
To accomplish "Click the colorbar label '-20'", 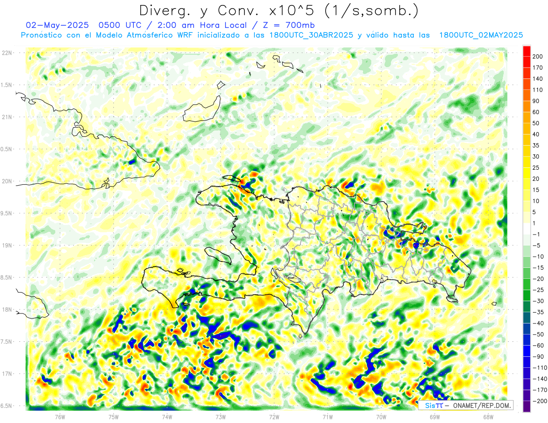I will point(539,279).
